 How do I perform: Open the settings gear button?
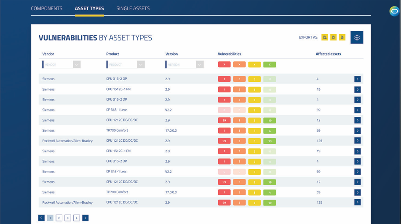pos(357,38)
